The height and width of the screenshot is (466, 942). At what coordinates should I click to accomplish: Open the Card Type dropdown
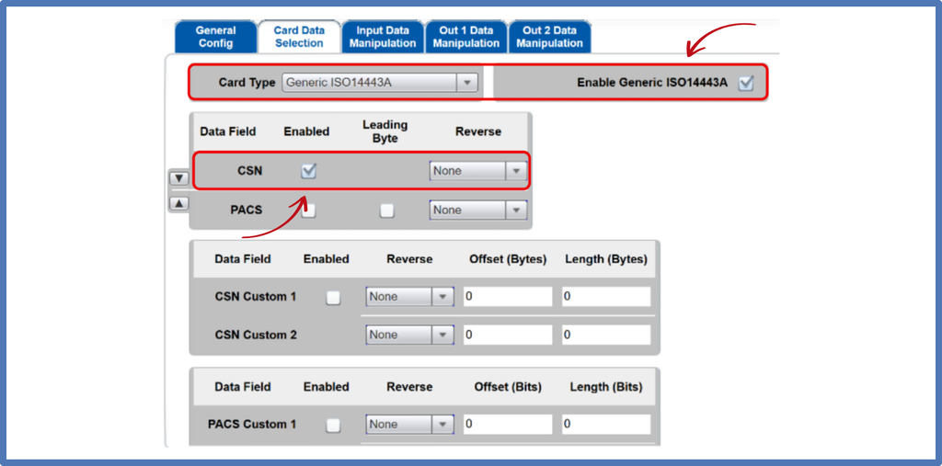pos(380,83)
